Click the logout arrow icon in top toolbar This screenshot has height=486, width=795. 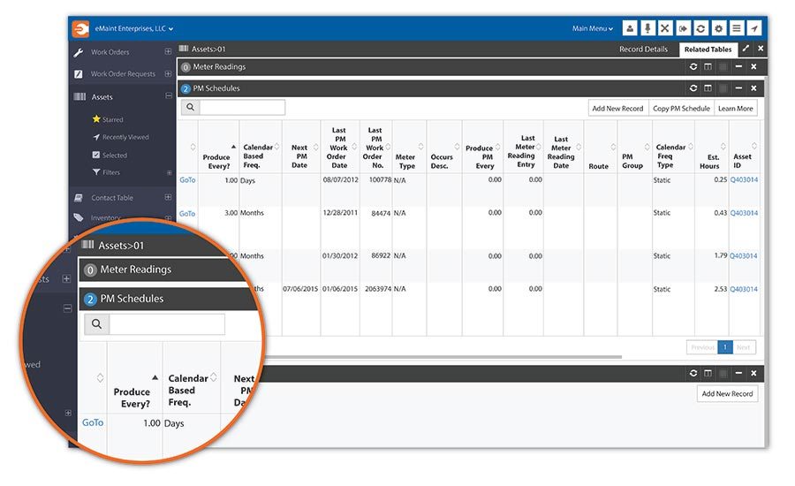tap(683, 28)
